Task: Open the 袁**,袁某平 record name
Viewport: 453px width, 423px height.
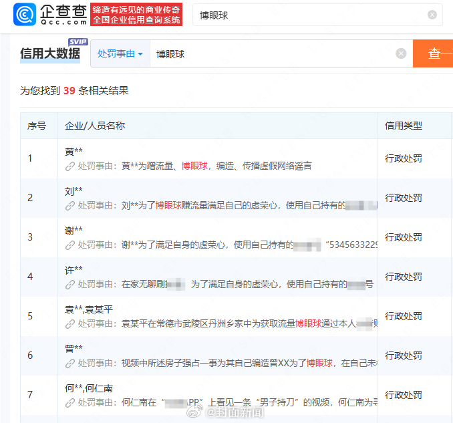Action: 89,309
